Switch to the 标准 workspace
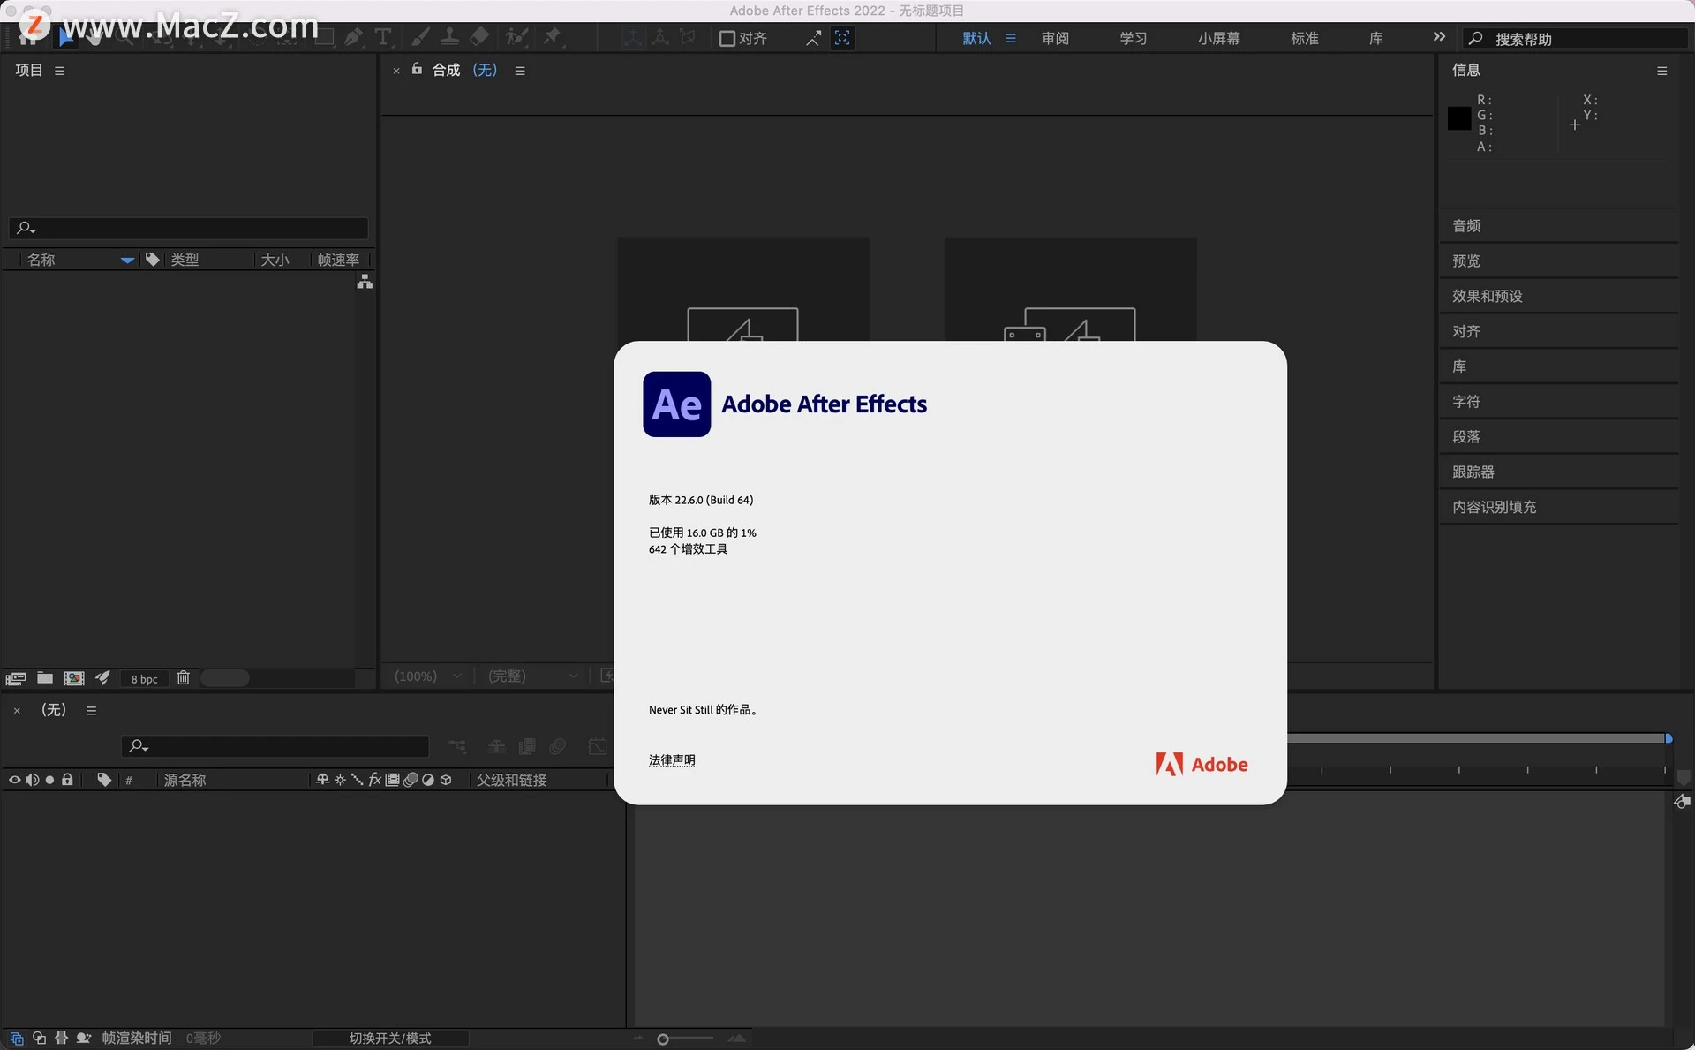Viewport: 1695px width, 1050px height. (x=1304, y=38)
